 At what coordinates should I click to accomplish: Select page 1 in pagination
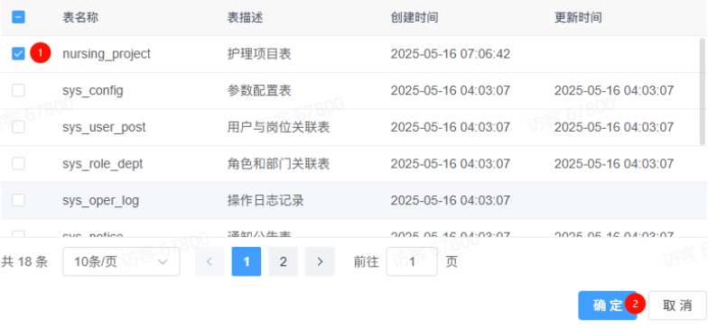(x=246, y=261)
